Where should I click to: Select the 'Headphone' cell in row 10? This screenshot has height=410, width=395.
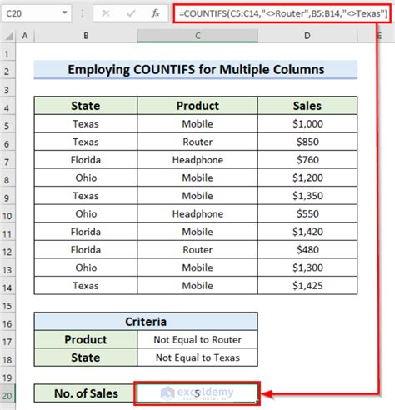coord(197,213)
